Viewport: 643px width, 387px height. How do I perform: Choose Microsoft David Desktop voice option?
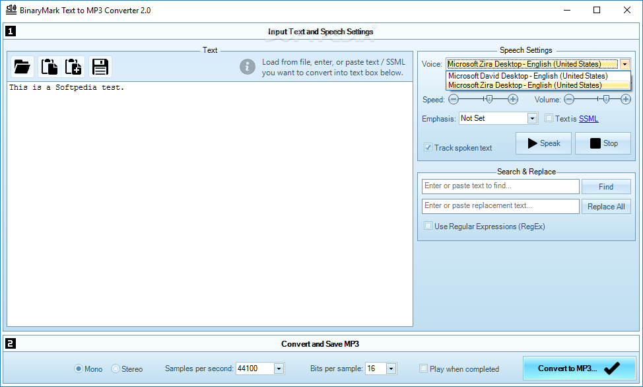click(x=538, y=76)
